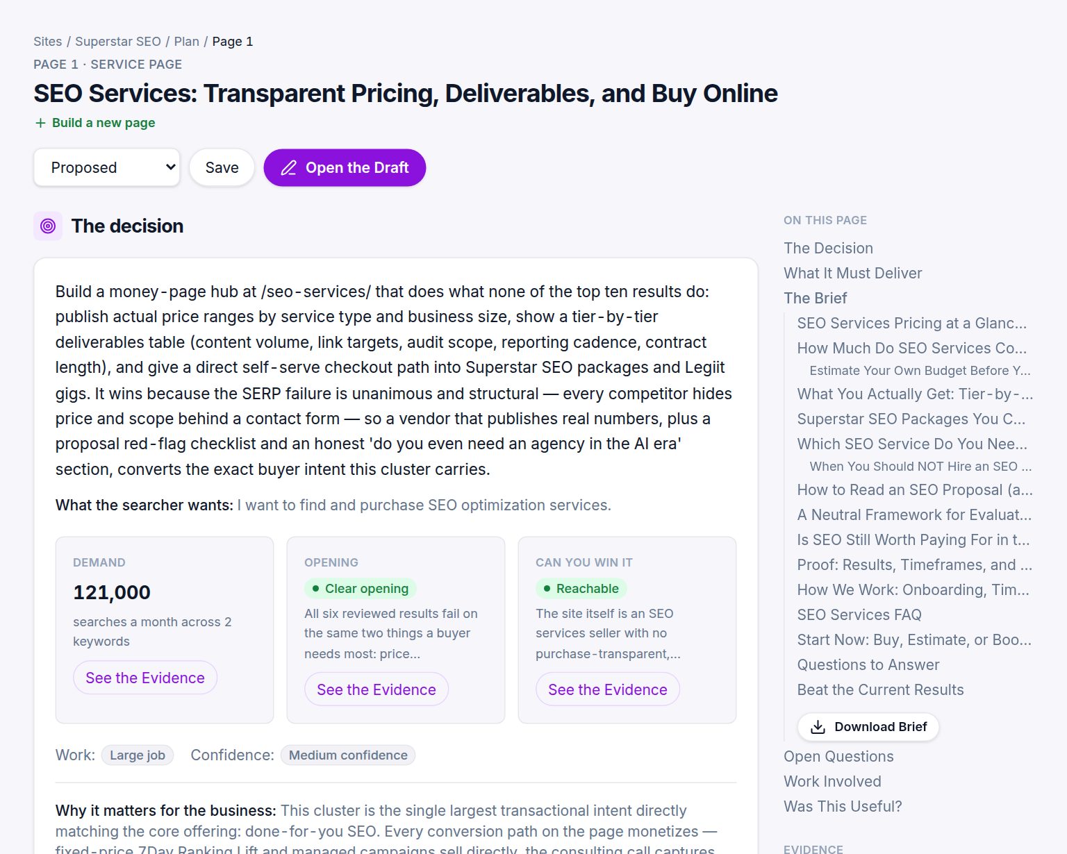Go to How Much Do SEO Services Cost

coord(912,349)
